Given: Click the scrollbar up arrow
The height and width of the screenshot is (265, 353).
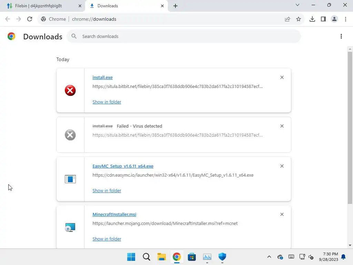Looking at the screenshot, I should 350,49.
